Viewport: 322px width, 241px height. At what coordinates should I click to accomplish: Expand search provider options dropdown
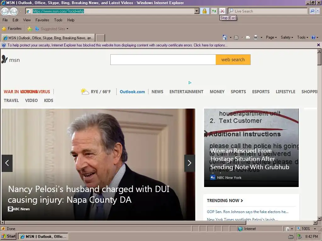click(x=318, y=11)
